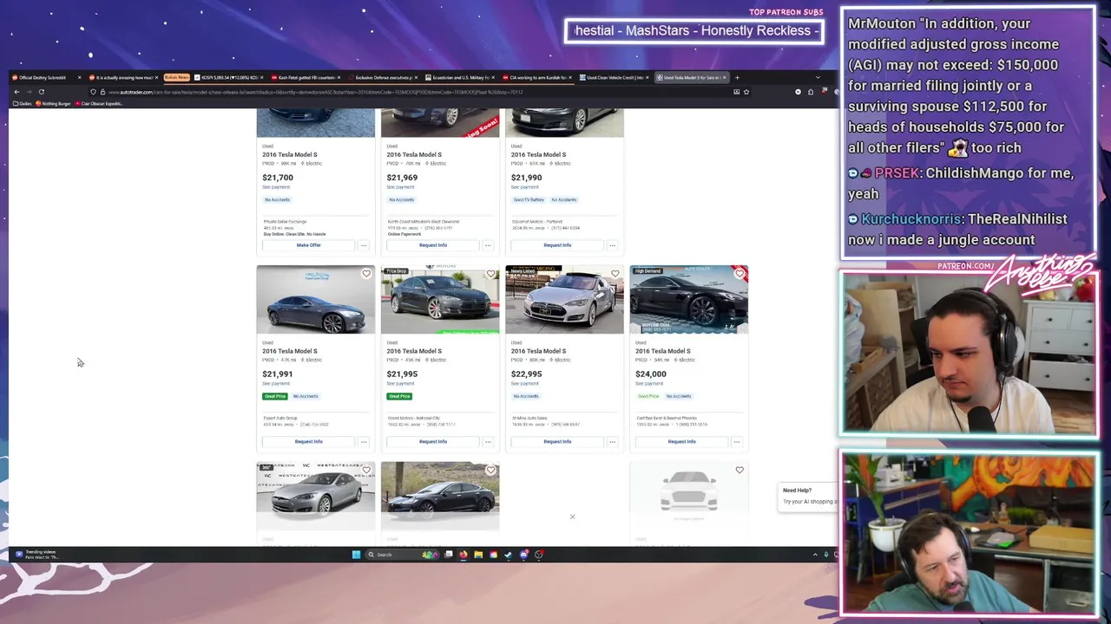
Task: Switch to CIA working to arm Kurdish tab
Action: pos(537,77)
